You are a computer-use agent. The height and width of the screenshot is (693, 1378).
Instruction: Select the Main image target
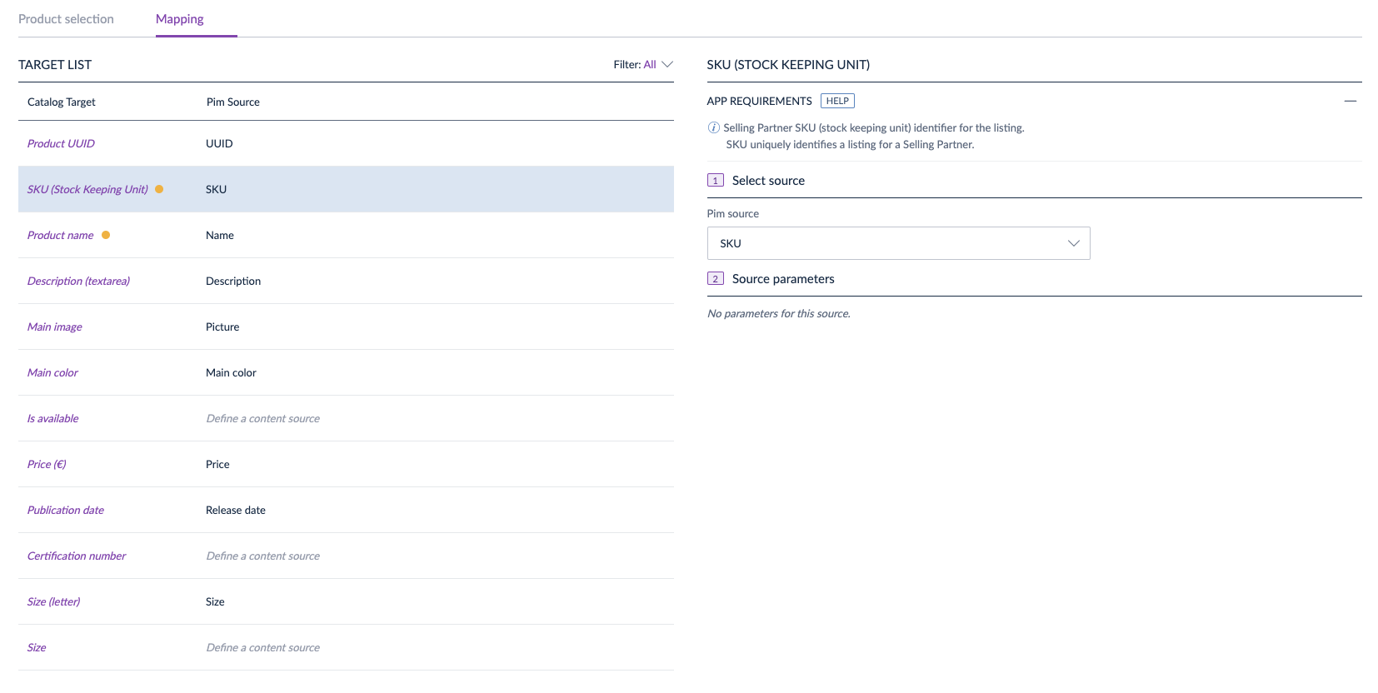pos(54,327)
